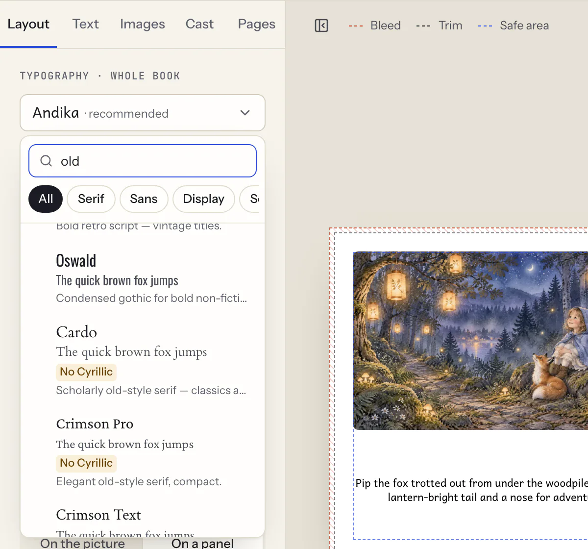588x549 pixels.
Task: Select On a panel option
Action: coord(202,543)
